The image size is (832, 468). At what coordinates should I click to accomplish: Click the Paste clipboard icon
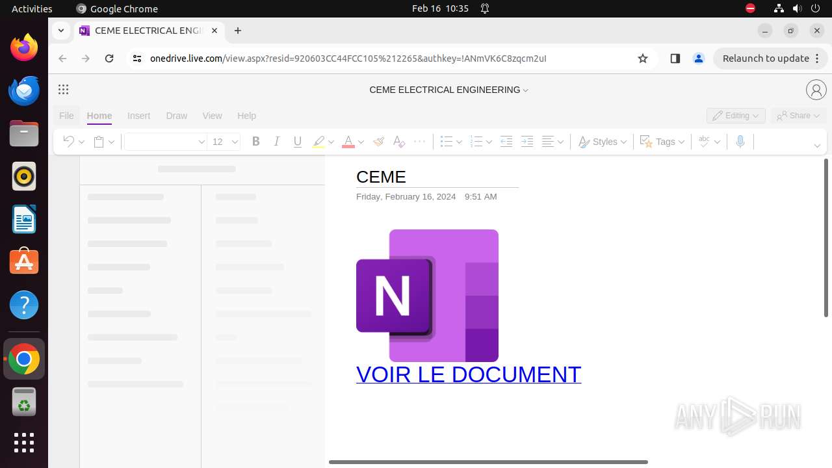98,142
